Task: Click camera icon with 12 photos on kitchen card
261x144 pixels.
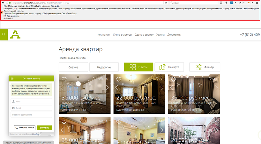Action: coord(101,121)
